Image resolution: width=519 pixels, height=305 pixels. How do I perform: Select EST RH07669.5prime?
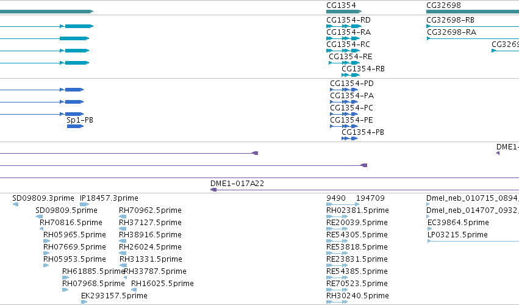[75, 248]
